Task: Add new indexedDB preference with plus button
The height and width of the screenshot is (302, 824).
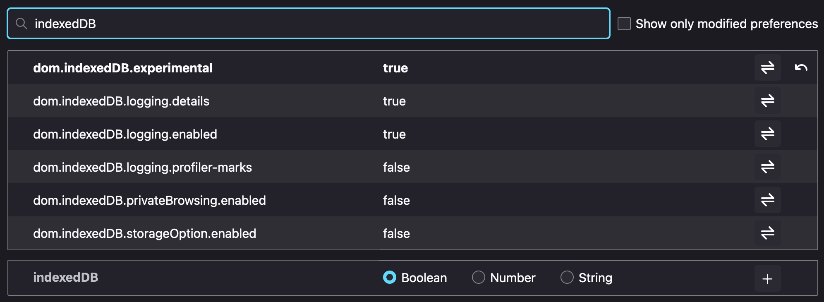Action: 767,278
